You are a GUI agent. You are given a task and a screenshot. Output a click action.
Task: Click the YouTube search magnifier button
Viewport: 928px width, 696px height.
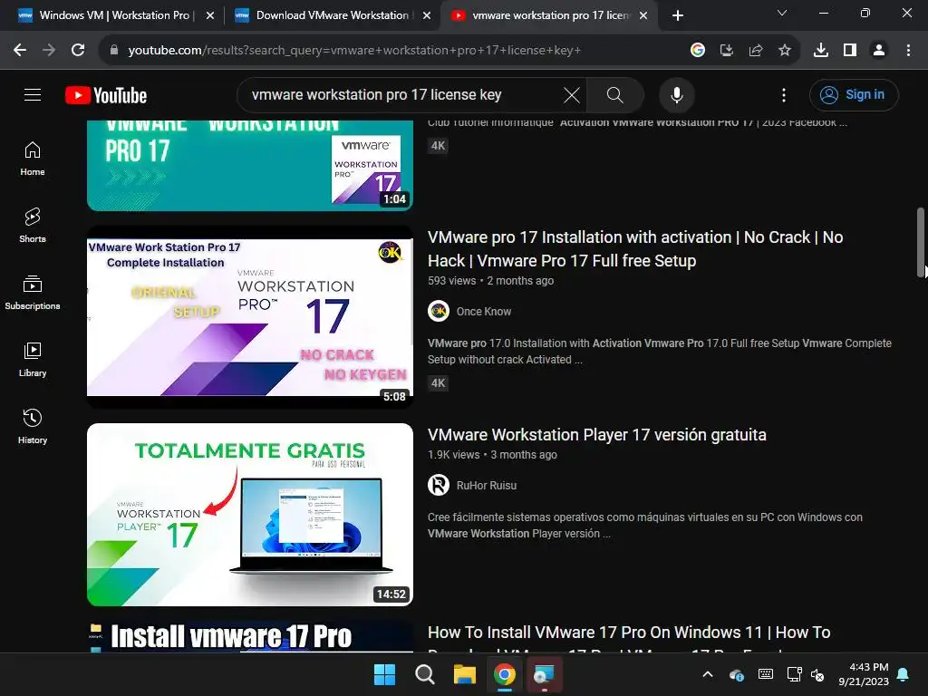click(615, 94)
